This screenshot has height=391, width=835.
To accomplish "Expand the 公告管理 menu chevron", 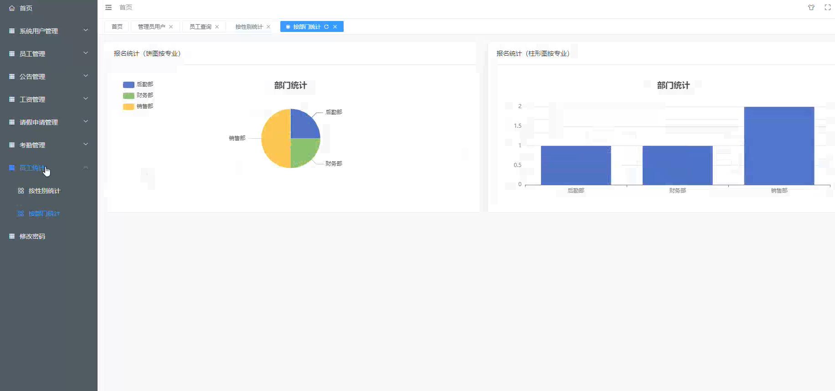I will coord(86,76).
